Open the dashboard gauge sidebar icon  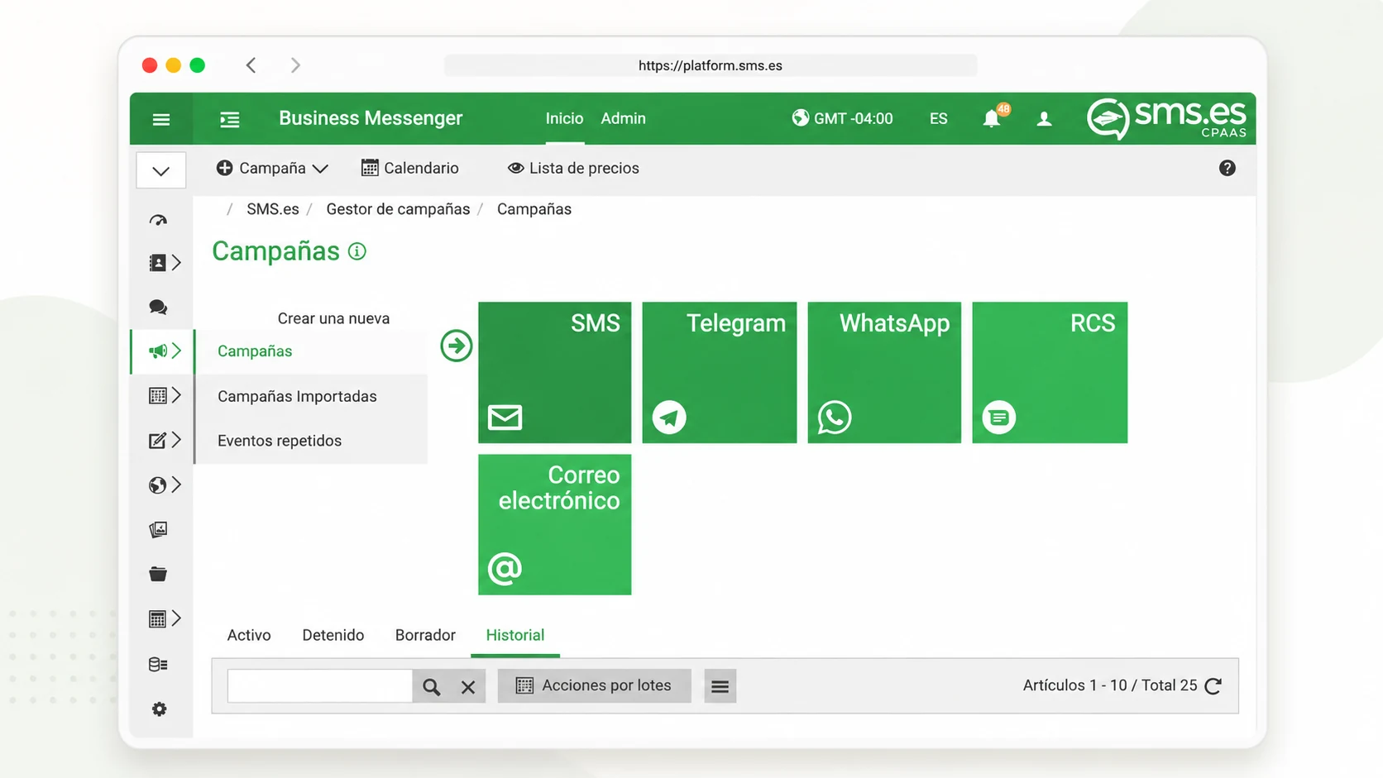(x=158, y=219)
